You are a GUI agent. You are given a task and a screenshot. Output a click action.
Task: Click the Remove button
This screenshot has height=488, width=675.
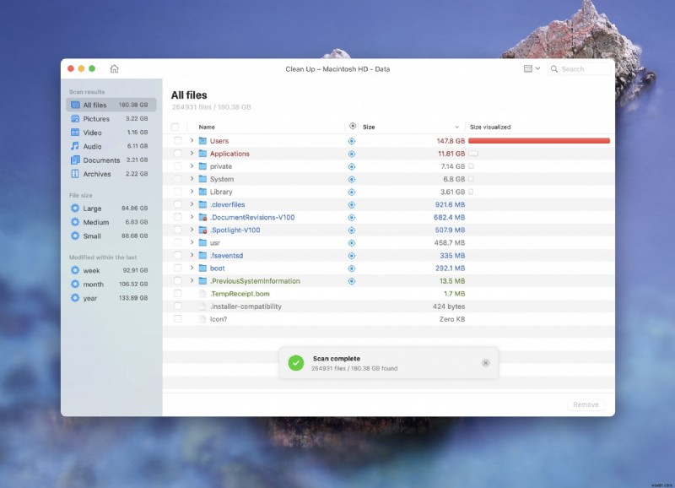coord(586,404)
